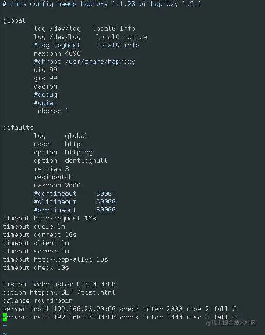Click the '#debug' commented option
The image size is (265, 335).
(x=45, y=95)
